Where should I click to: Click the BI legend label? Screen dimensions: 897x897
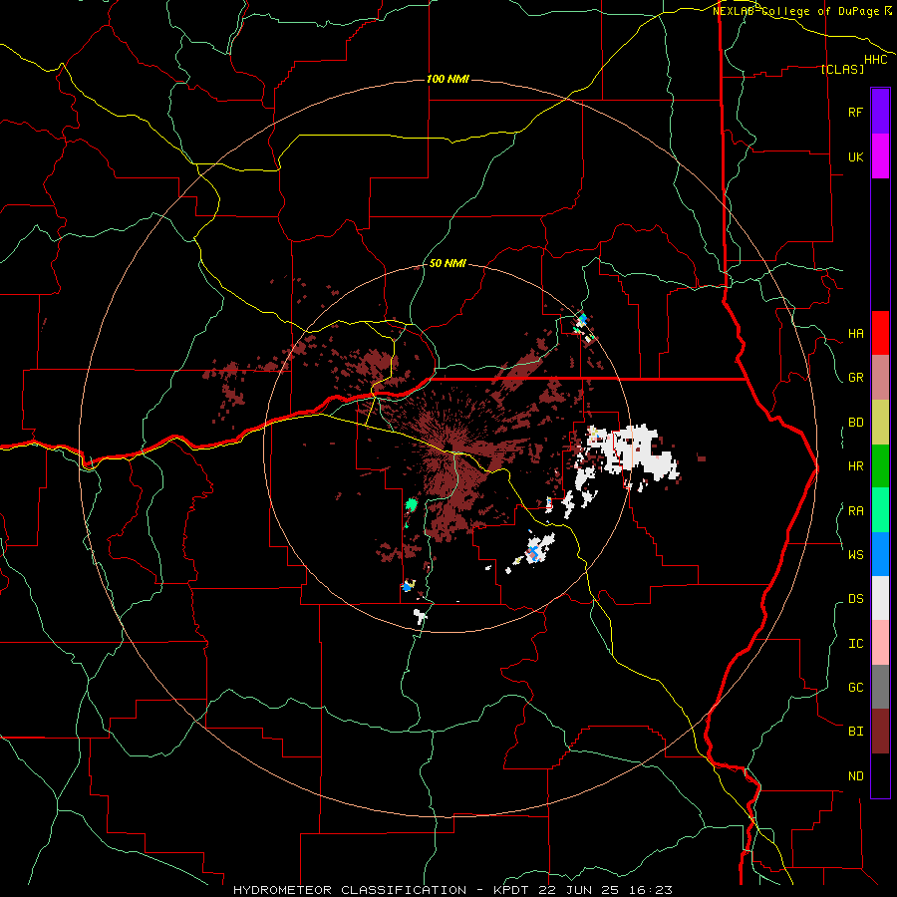point(855,732)
